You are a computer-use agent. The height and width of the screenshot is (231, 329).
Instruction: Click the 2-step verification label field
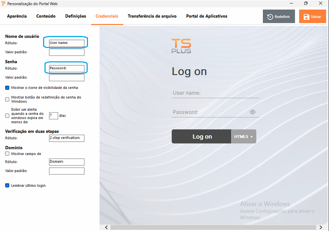pyautogui.click(x=67, y=138)
